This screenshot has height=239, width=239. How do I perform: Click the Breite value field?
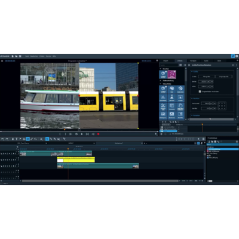pyautogui.click(x=204, y=82)
